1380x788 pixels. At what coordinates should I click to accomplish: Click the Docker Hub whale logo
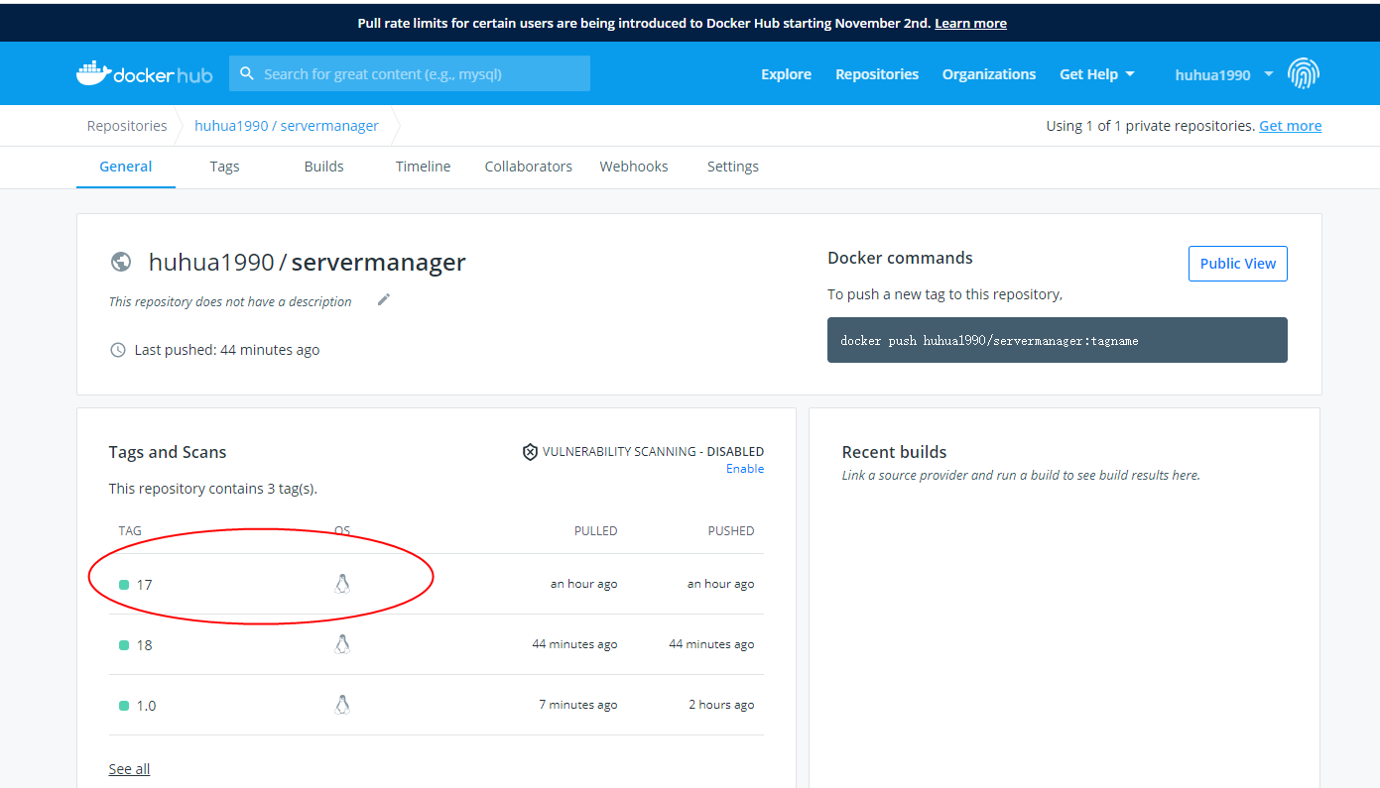144,74
